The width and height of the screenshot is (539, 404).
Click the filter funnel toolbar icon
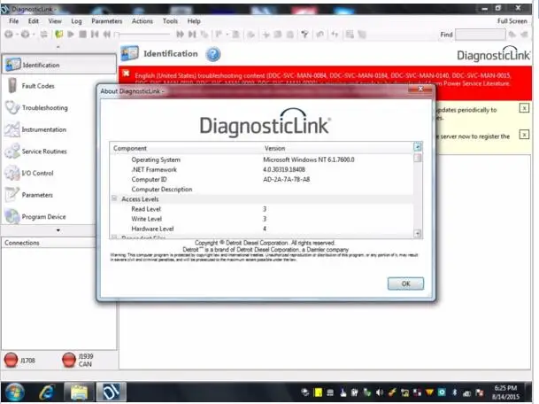304,34
